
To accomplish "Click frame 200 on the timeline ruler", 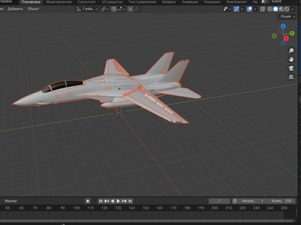I will coord(214,208).
